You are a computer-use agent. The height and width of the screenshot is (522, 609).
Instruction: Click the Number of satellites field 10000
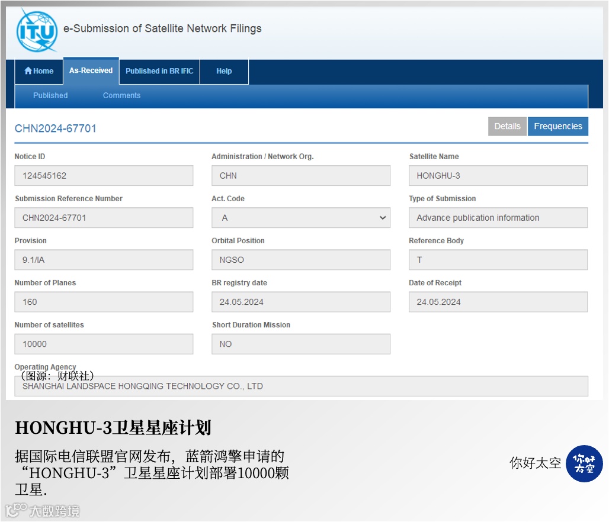pyautogui.click(x=104, y=344)
